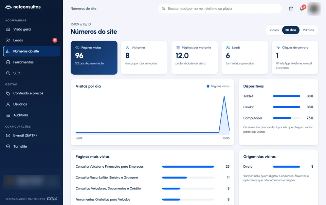This screenshot has width=326, height=205.
Task: Click the blurred account card in sidebar
Action: (32, 182)
